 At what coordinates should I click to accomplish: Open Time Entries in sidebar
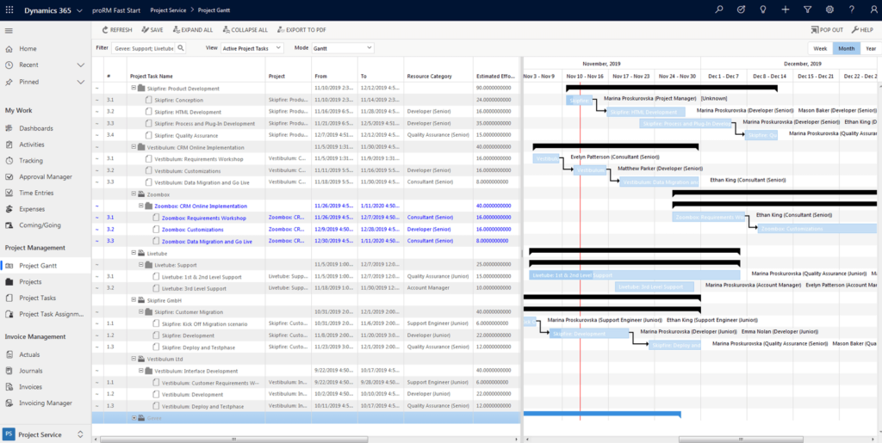(36, 193)
